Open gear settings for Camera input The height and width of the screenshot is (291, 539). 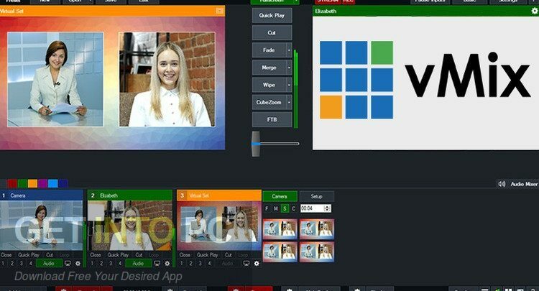click(78, 264)
